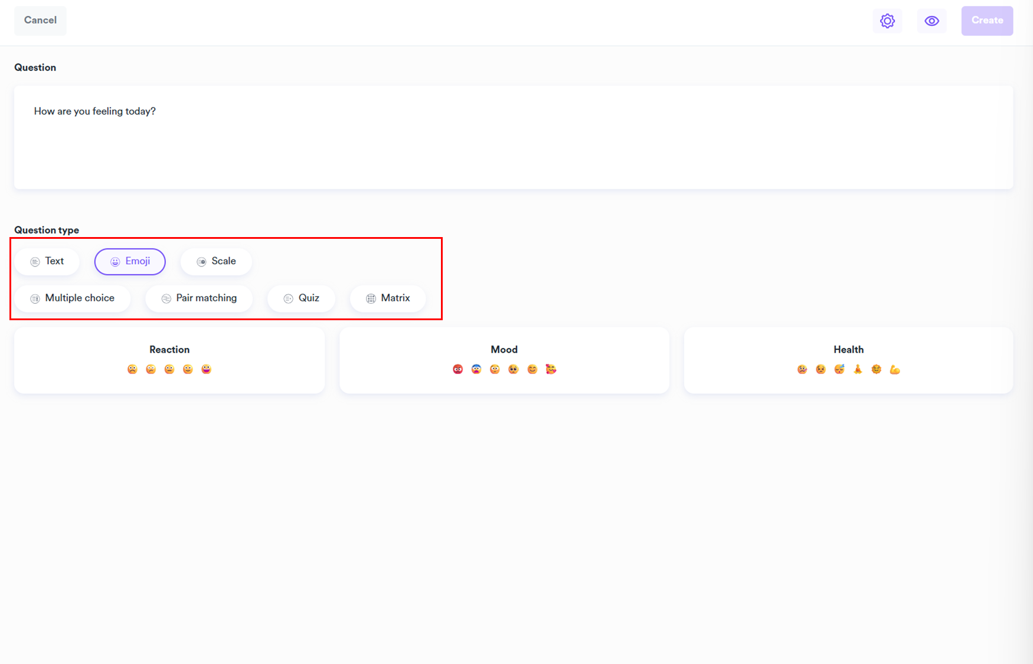
Task: Click the icon on the Scale option
Action: point(201,261)
